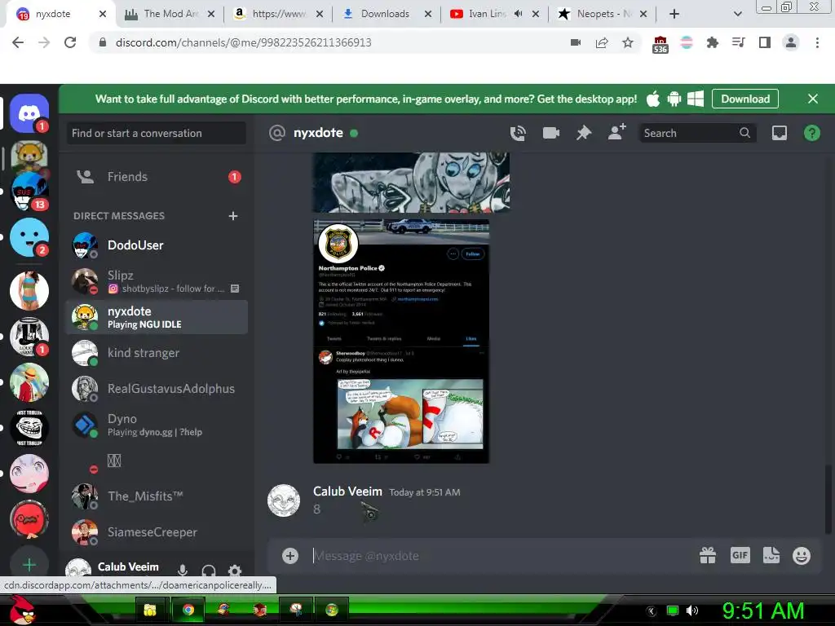Open a new browser tab
The width and height of the screenshot is (835, 626).
[674, 14]
